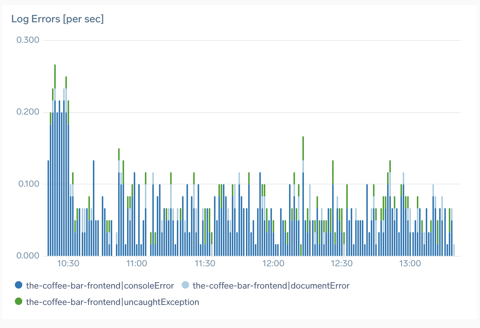The height and width of the screenshot is (328, 480).
Task: Select the 0.100 y-axis label
Action: (x=28, y=184)
